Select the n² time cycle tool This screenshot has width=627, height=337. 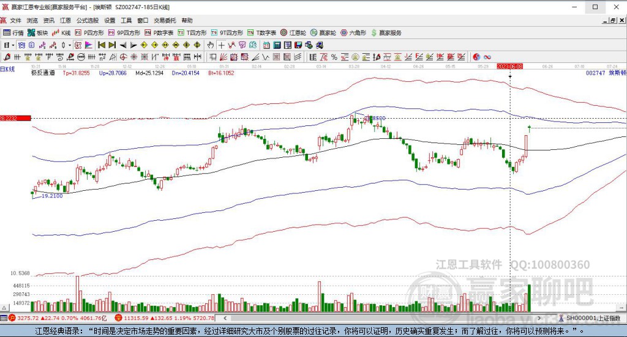click(102, 57)
